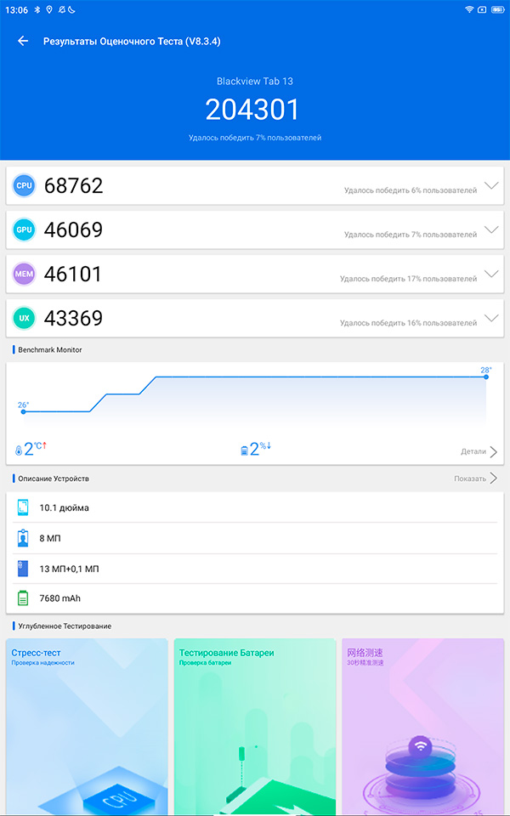Click the blue CPU score icon
Viewport: 510px width, 816px height.
click(24, 185)
